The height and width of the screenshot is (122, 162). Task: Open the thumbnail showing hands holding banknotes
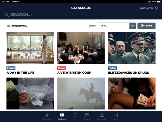[132, 93]
